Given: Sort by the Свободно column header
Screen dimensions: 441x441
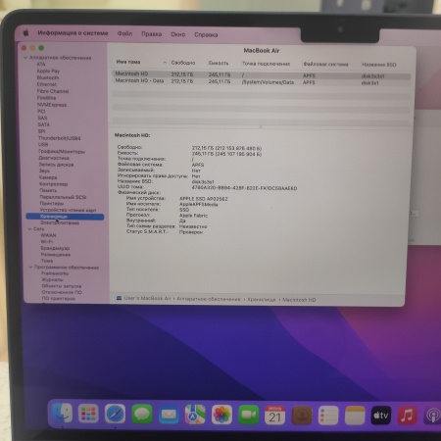Looking at the screenshot, I should pyautogui.click(x=183, y=63).
